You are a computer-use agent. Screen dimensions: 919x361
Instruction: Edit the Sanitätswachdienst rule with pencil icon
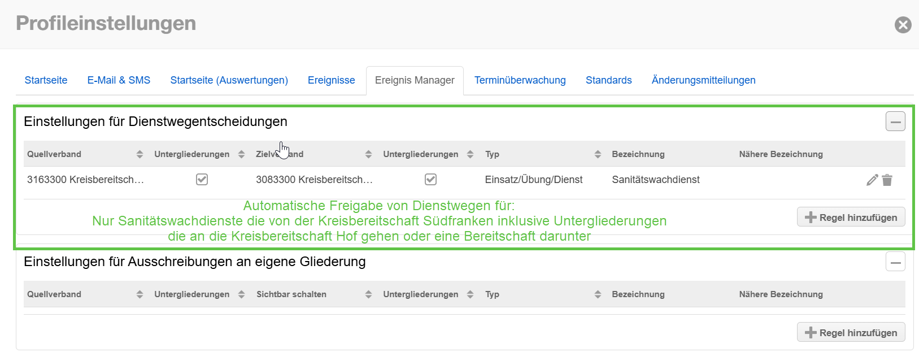tap(872, 180)
